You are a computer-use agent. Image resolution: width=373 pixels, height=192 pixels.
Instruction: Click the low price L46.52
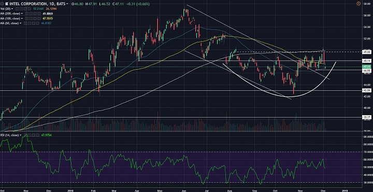[105, 4]
